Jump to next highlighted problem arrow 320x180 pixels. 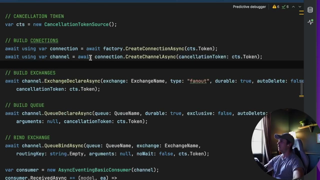tap(300, 7)
